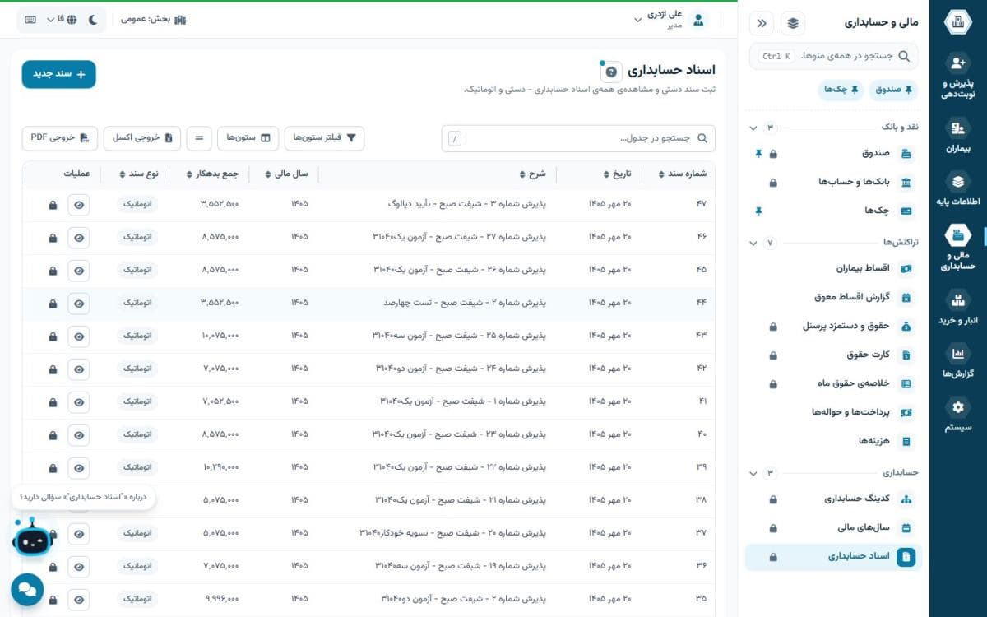987x617 pixels.
Task: Open the بیماران module in the rail
Action: 957,135
